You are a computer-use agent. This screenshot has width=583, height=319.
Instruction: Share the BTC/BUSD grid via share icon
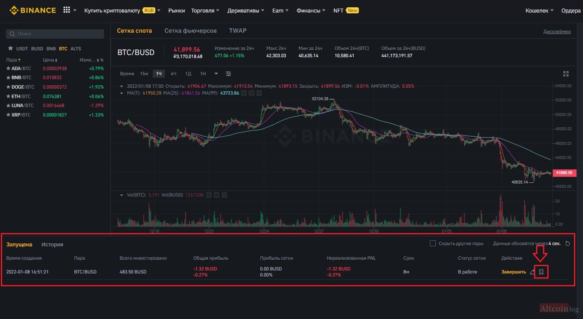532,272
